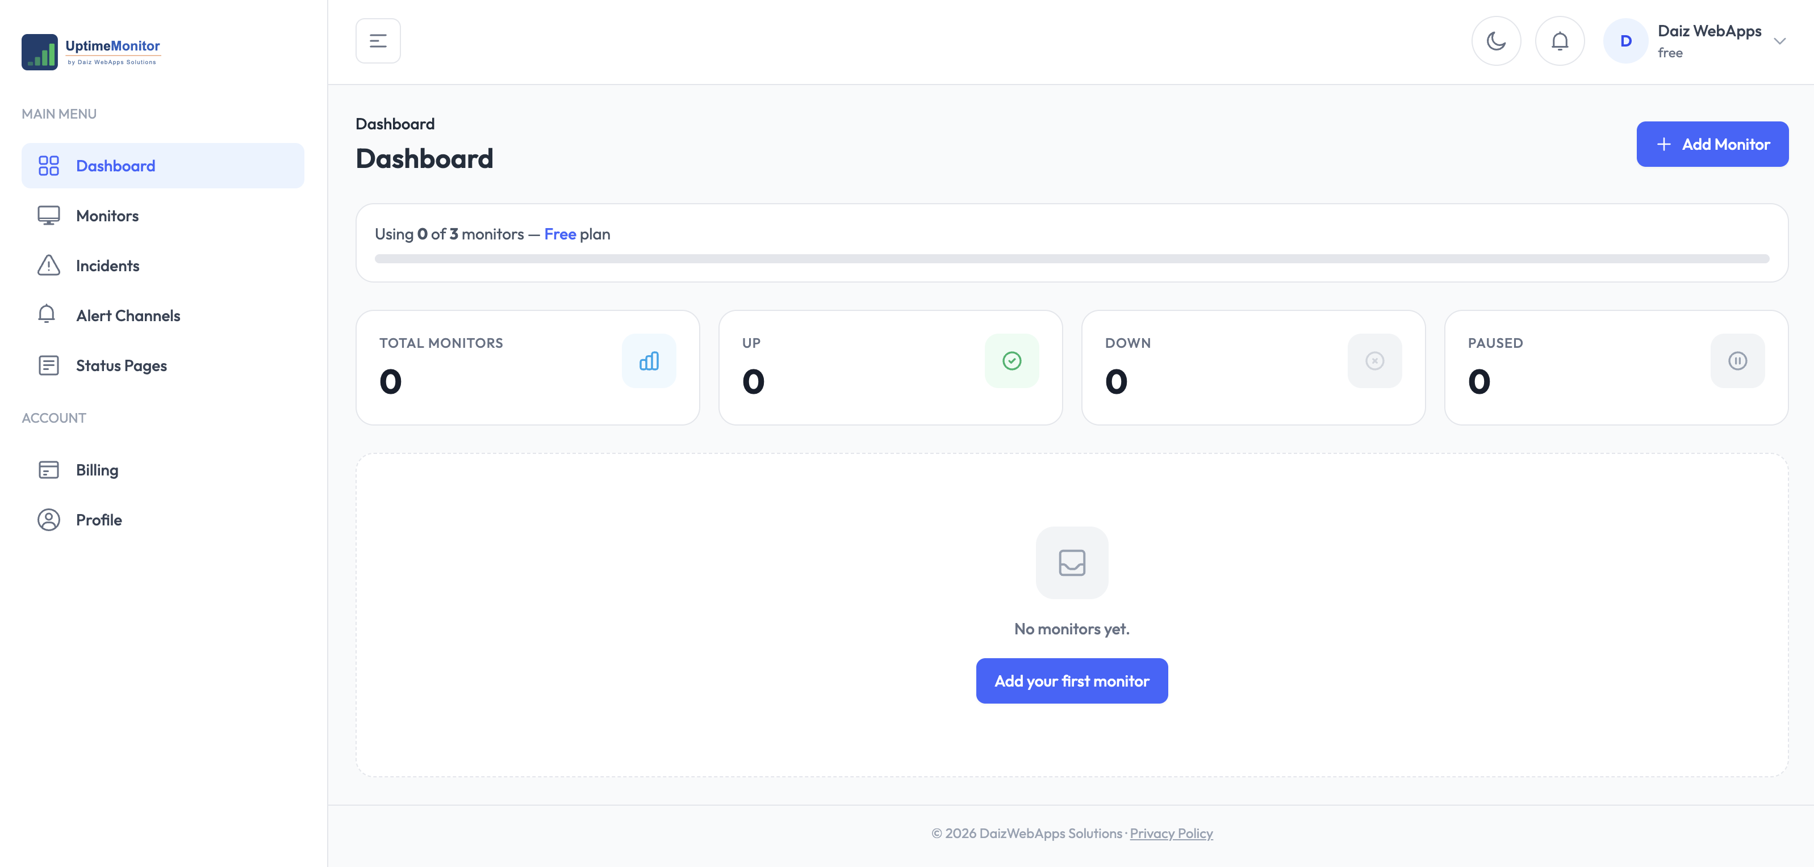Click the empty inbox tray icon
This screenshot has height=867, width=1814.
pyautogui.click(x=1072, y=562)
